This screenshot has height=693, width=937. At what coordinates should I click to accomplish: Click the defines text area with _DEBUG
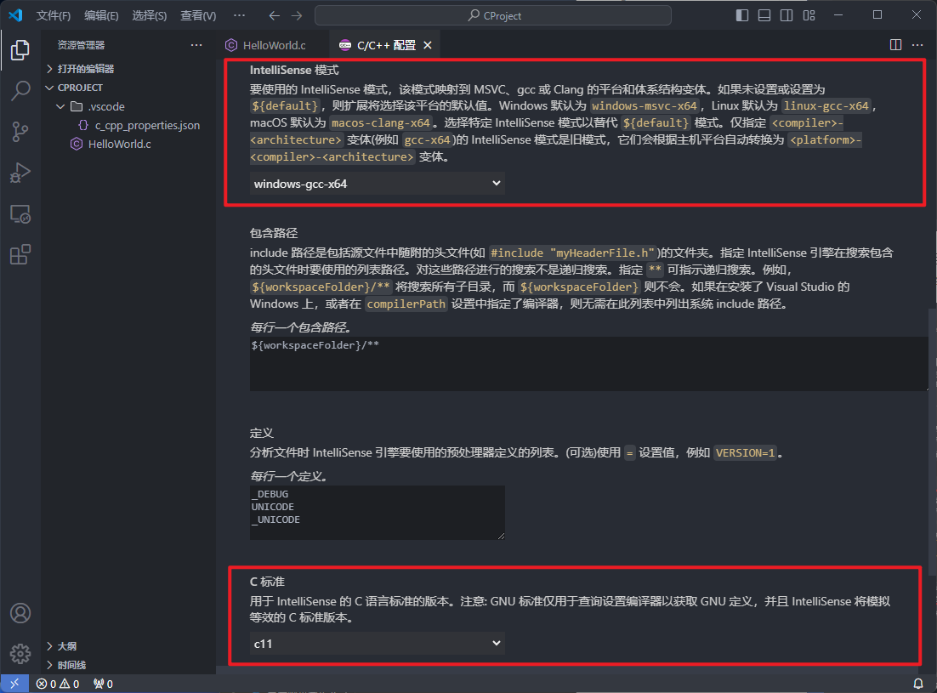377,513
